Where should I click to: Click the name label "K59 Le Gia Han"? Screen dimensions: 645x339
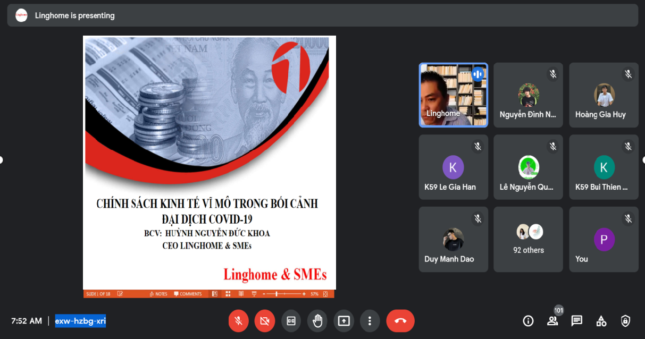450,187
